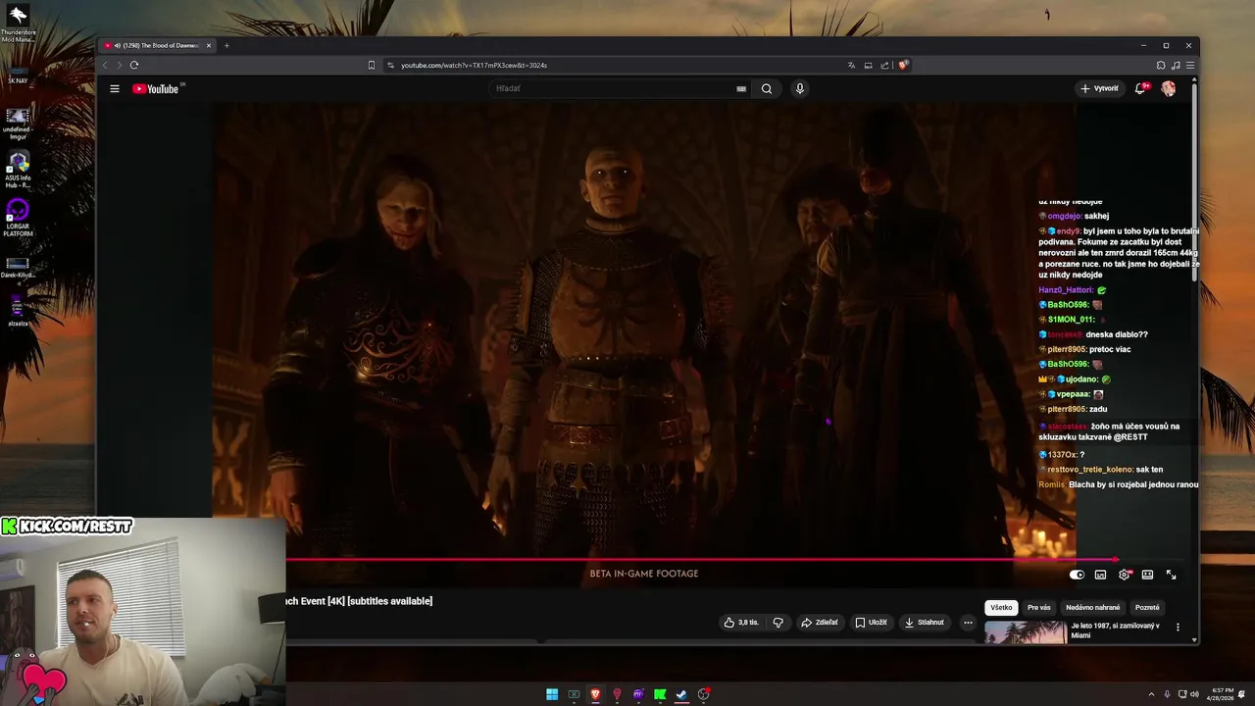1255x706 pixels.
Task: Click the browser address bar URL
Action: tap(475, 65)
